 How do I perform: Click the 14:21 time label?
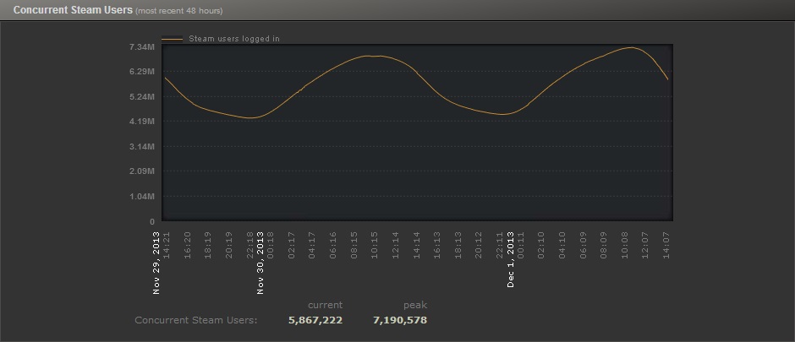(167, 246)
